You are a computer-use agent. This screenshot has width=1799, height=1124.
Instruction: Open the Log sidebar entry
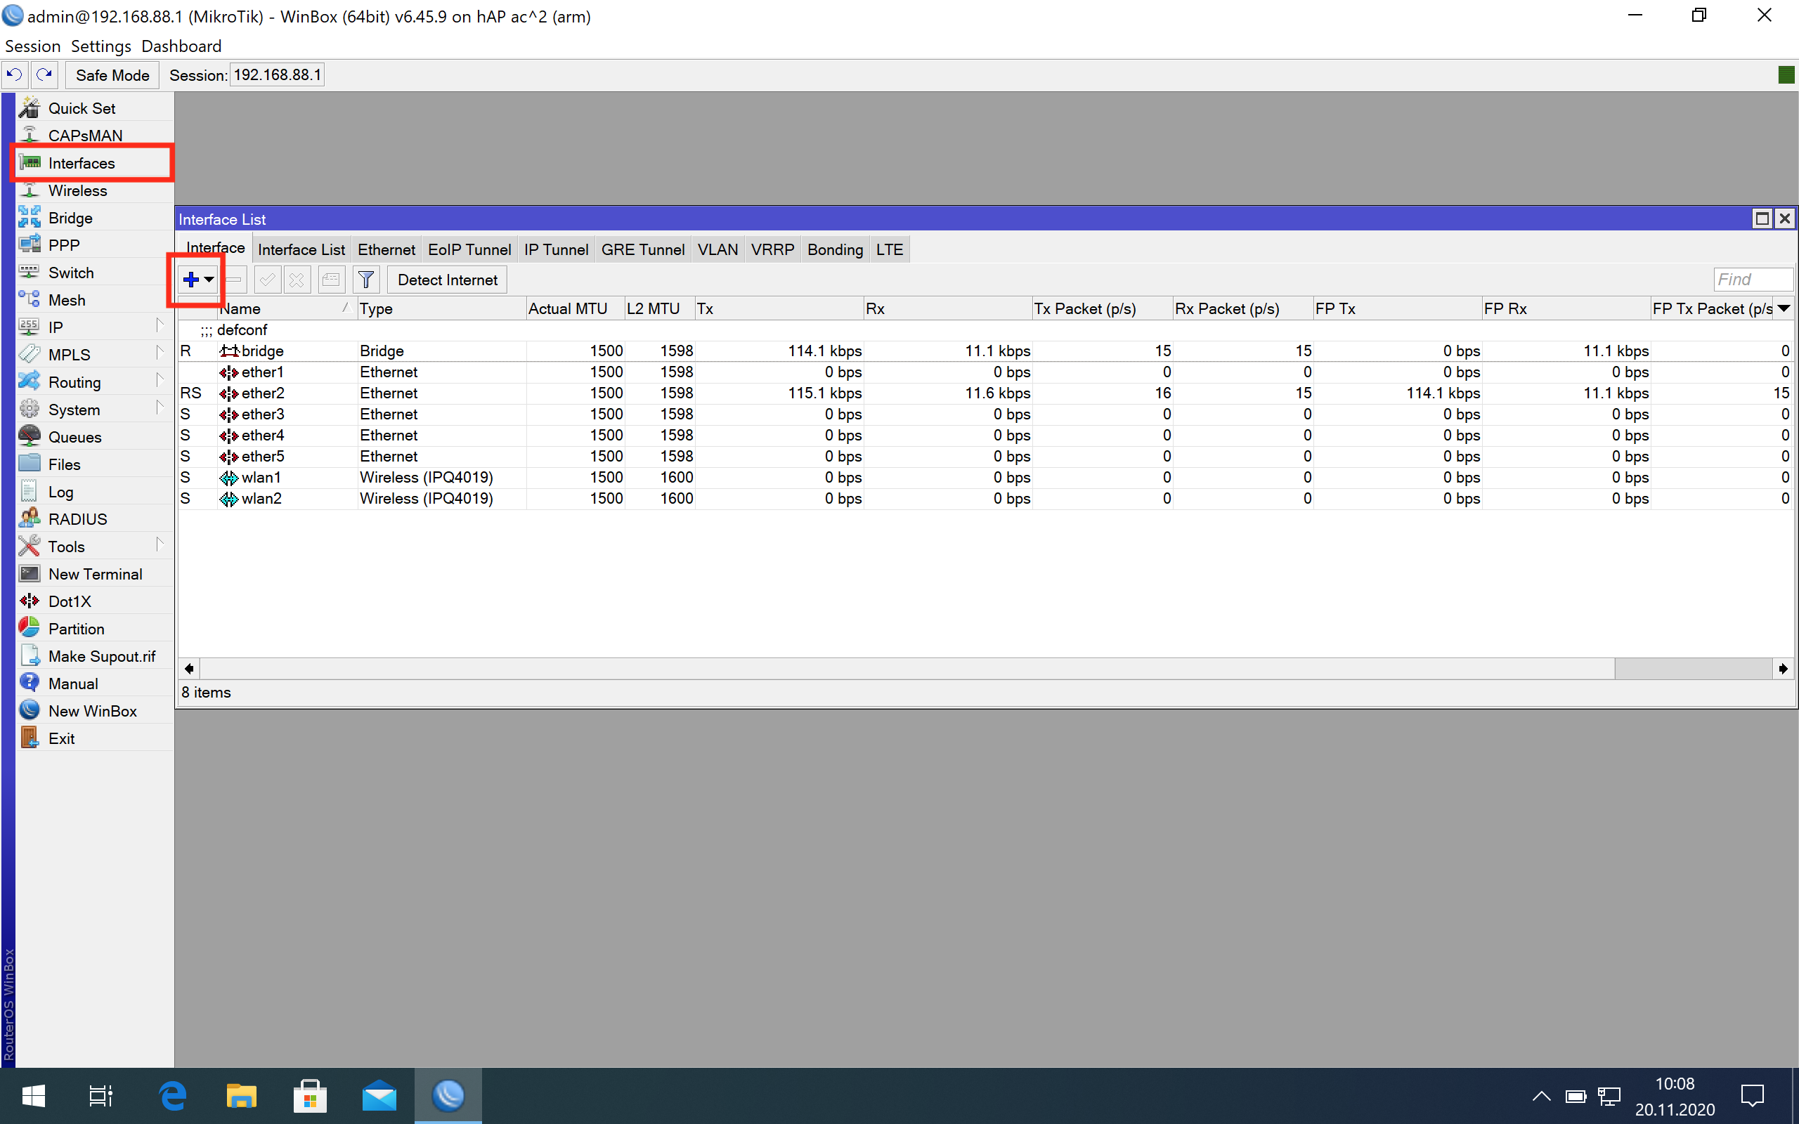click(x=60, y=491)
